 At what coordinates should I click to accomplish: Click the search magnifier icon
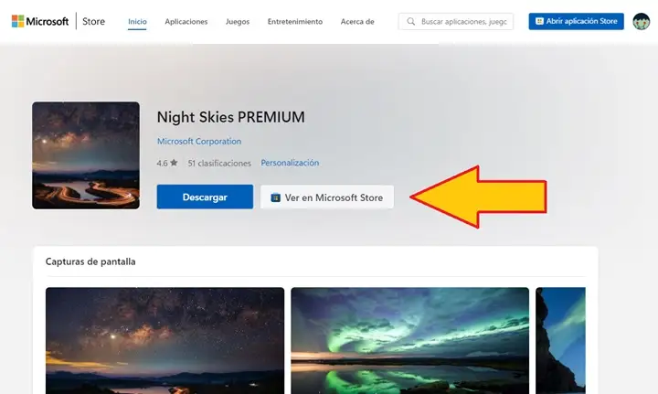click(411, 21)
